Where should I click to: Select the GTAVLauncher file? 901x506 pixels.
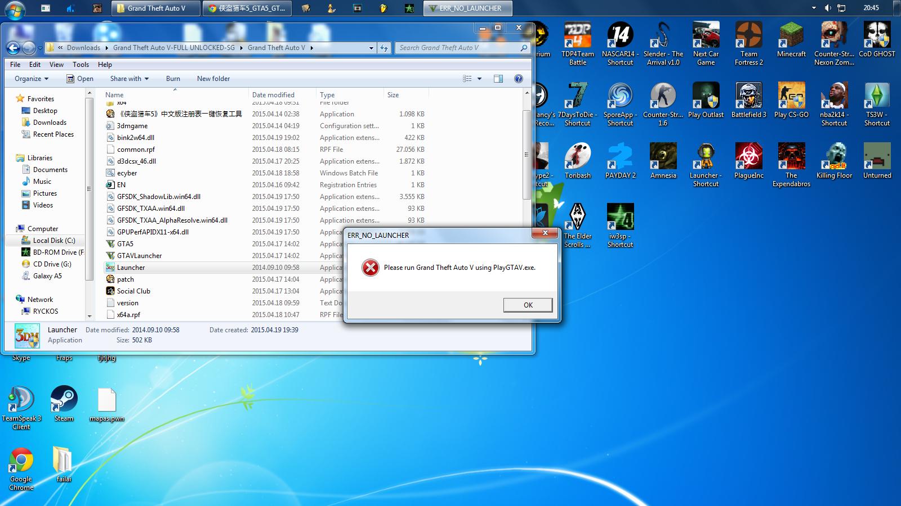(x=139, y=256)
